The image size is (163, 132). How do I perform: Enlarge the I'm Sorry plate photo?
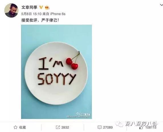click(56, 72)
